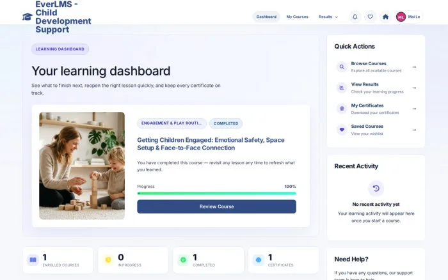
Task: Click the Recent Activity history clock icon
Action: tap(376, 189)
